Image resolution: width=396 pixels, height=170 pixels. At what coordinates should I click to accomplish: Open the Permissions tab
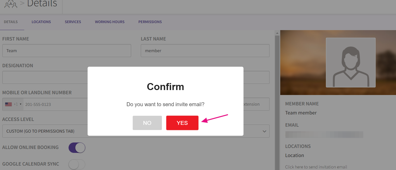[x=150, y=22]
